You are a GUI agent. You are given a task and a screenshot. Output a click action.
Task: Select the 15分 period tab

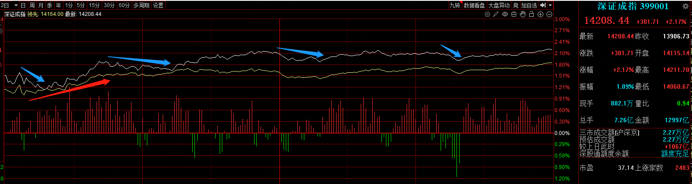(94, 5)
